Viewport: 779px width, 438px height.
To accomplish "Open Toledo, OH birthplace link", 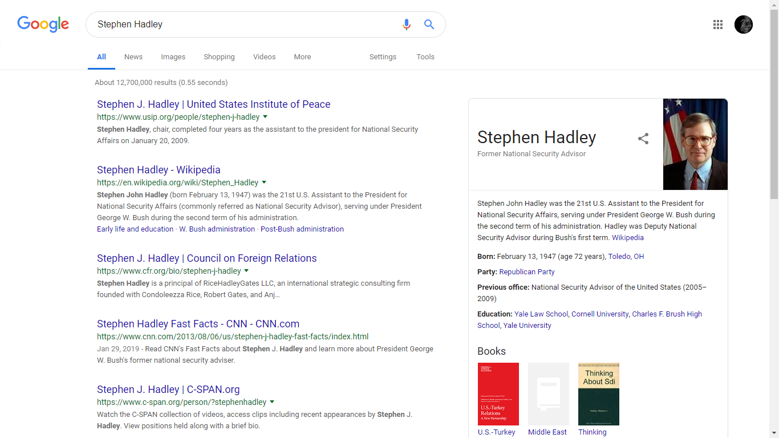I will coord(626,257).
